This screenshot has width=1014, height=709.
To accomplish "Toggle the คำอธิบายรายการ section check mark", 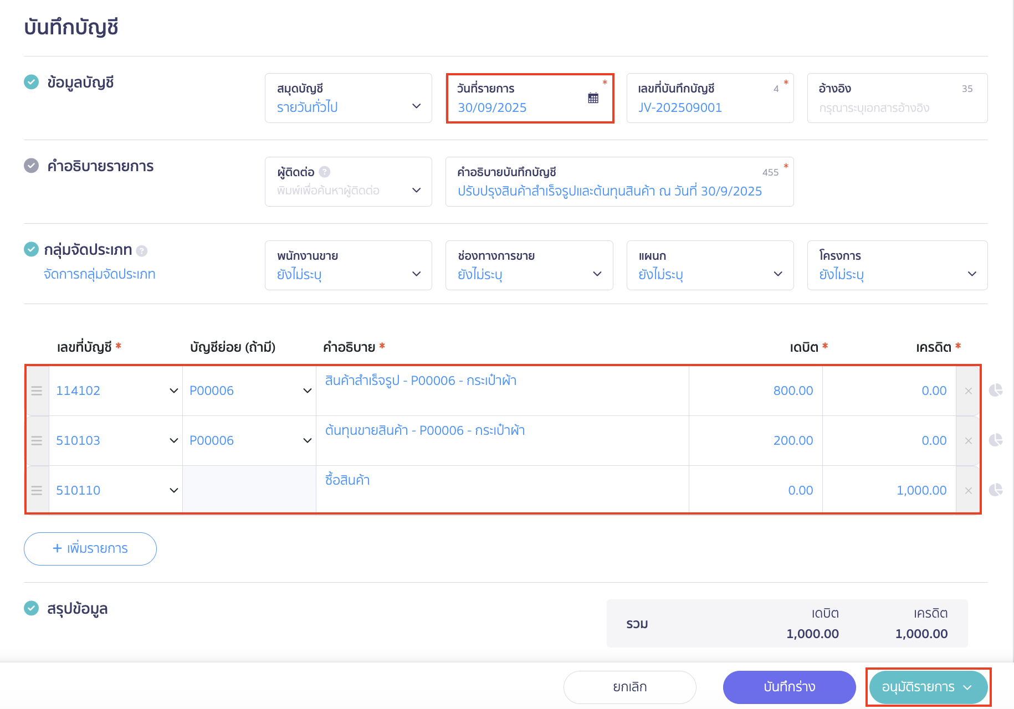I will 32,166.
